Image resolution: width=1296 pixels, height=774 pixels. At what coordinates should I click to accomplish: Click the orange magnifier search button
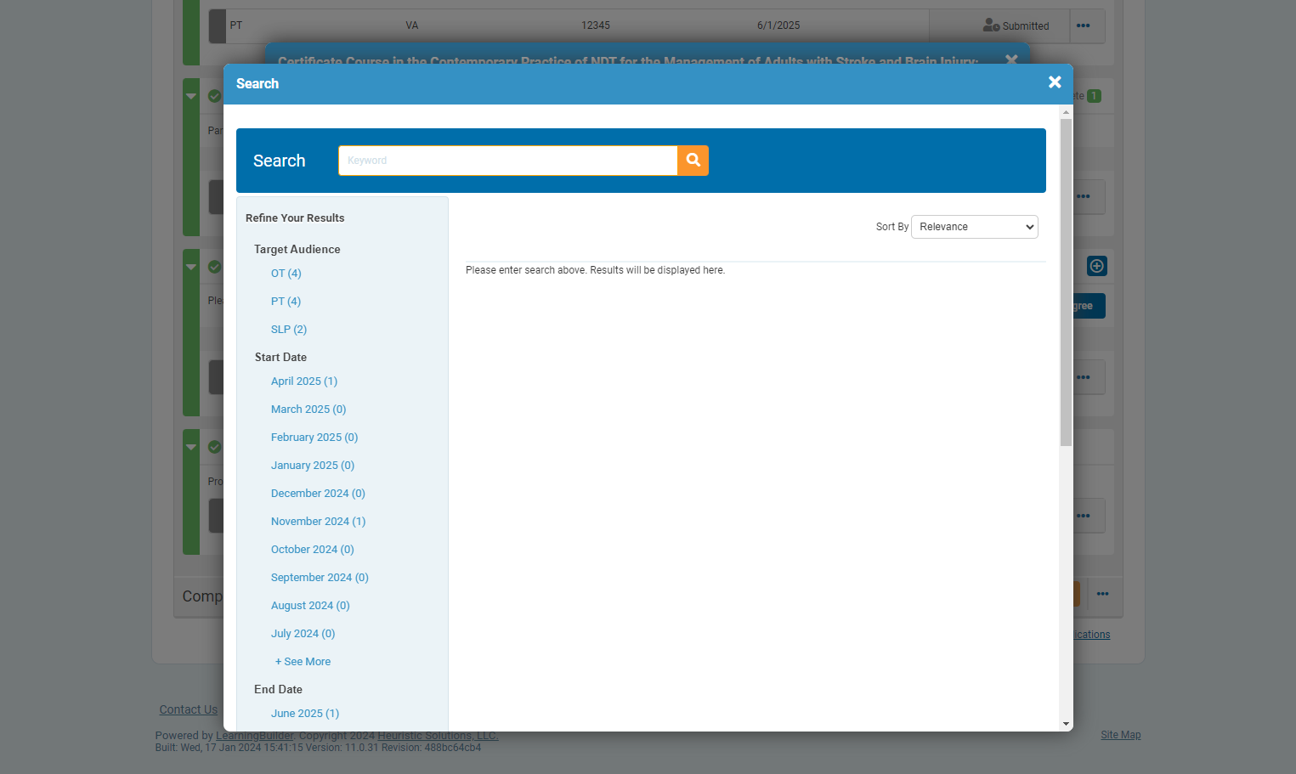(x=693, y=161)
